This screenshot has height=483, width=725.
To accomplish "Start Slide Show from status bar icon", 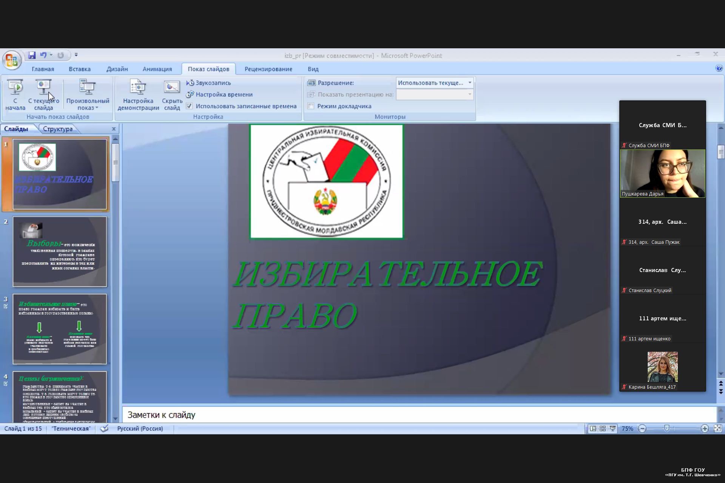I will pyautogui.click(x=612, y=429).
